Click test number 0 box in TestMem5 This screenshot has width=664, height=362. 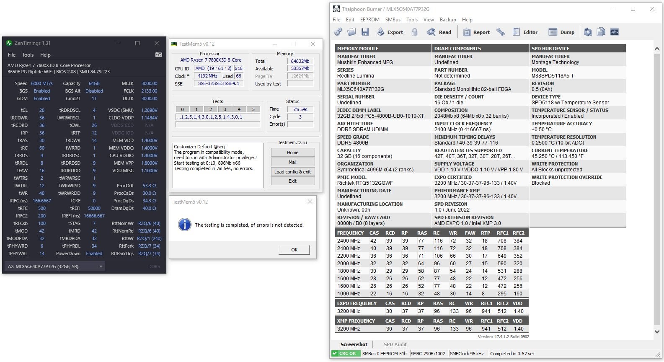click(x=182, y=109)
